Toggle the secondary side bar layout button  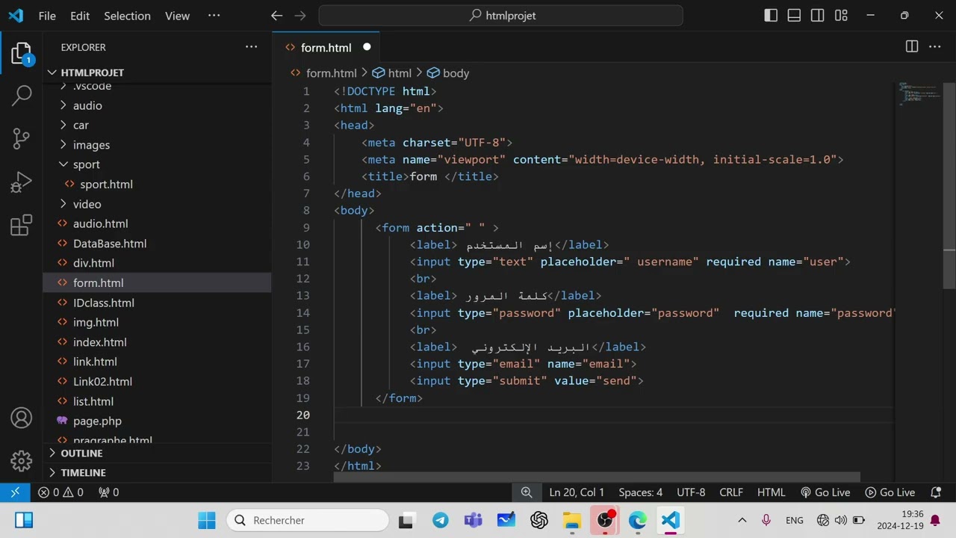coord(818,16)
